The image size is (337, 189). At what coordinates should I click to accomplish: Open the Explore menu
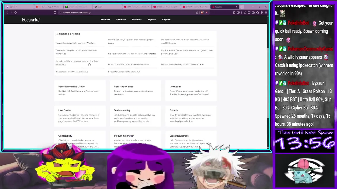click(x=166, y=19)
